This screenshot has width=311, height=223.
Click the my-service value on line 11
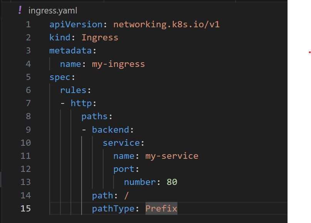tap(172, 156)
